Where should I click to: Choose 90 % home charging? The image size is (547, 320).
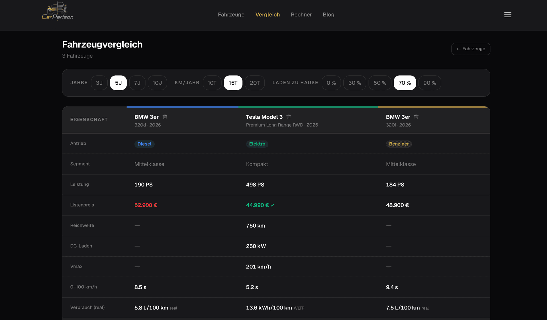click(x=430, y=83)
